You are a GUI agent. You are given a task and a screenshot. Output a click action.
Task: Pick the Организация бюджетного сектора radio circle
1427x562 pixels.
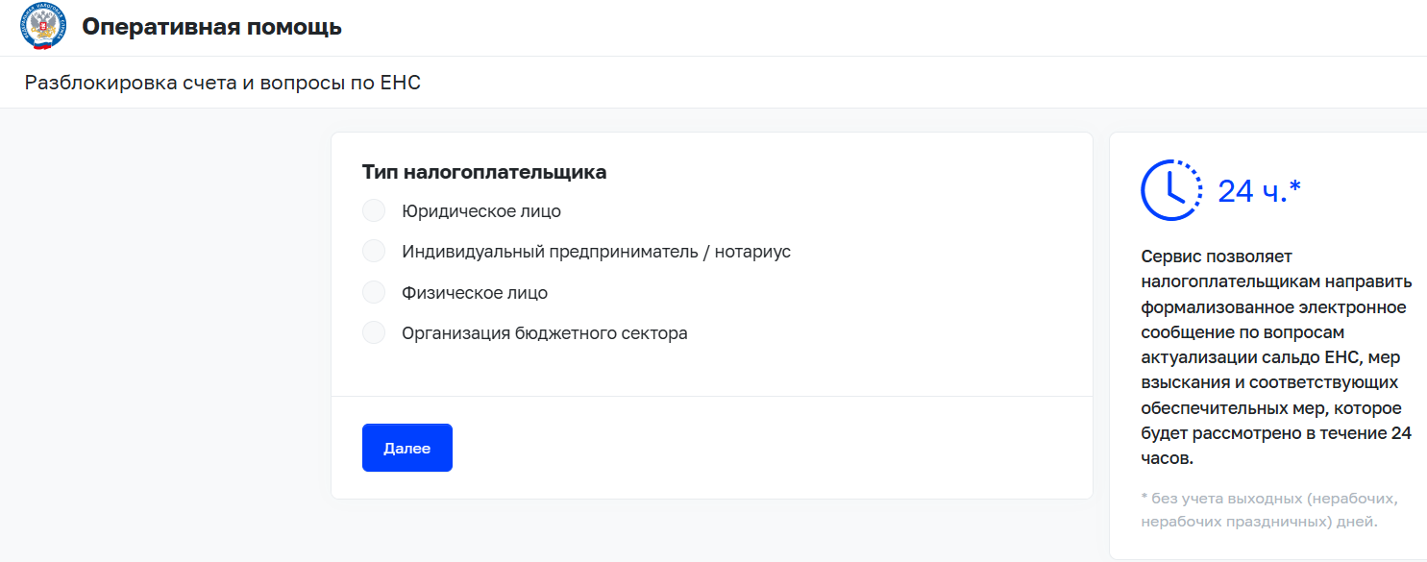pos(374,333)
